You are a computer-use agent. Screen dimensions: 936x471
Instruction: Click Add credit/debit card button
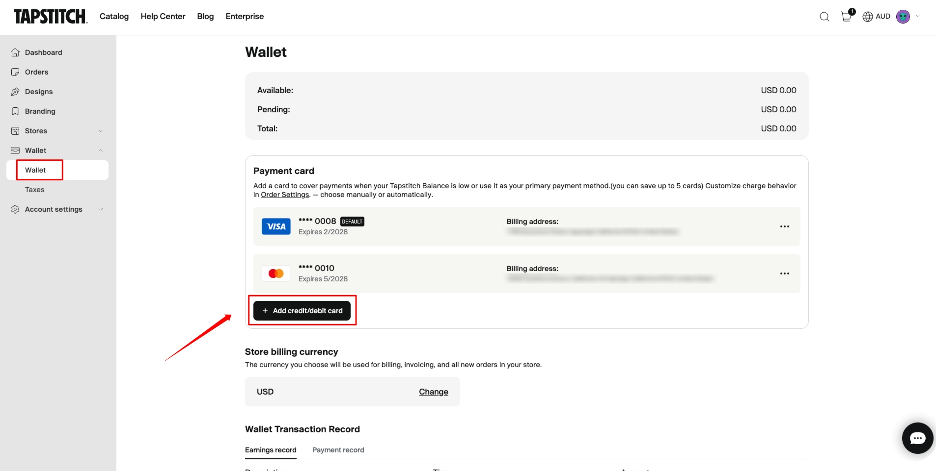[302, 311]
